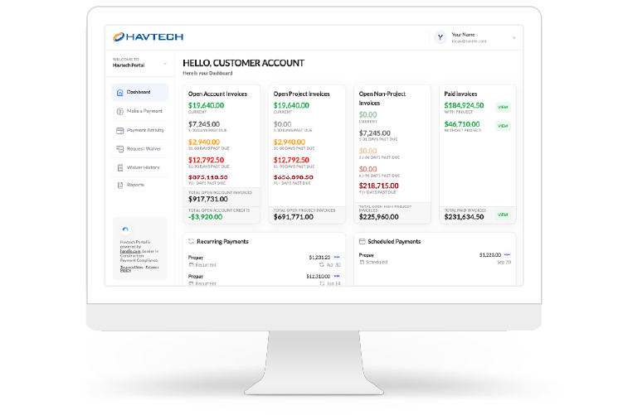Click the Scheduled Payments calendar icon

[x=363, y=241]
